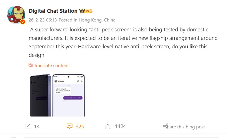Open the chat-screen phone image thumbnail
Image resolution: width=227 pixels, height=138 pixels.
click(x=69, y=95)
